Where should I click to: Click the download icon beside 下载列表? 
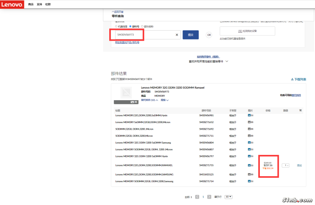coord(292,79)
